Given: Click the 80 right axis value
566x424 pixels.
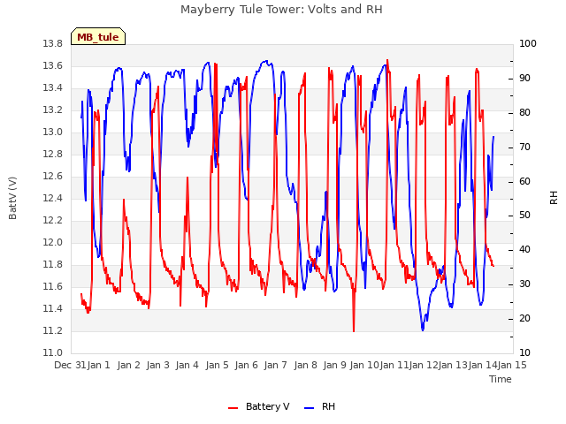Looking at the screenshot, I should pyautogui.click(x=524, y=113).
